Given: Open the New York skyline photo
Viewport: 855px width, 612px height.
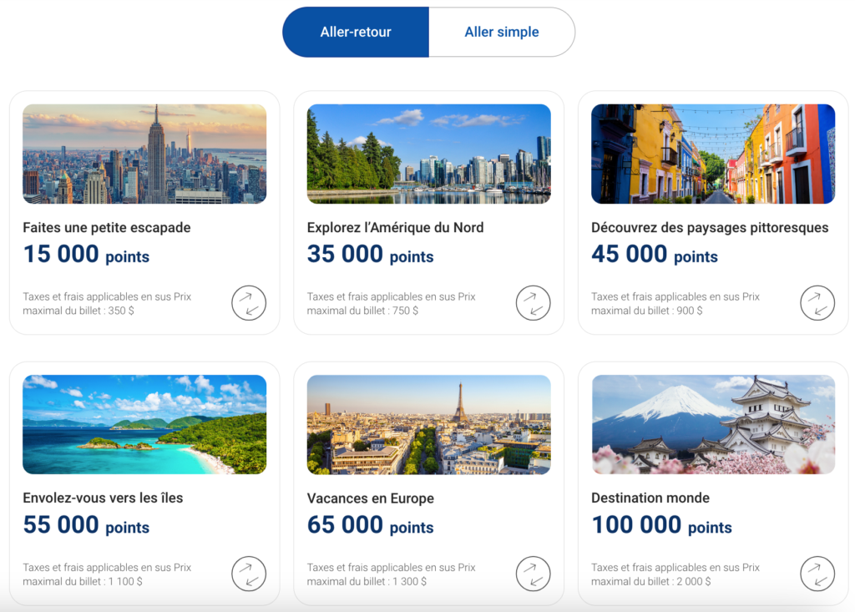Looking at the screenshot, I should (x=144, y=154).
